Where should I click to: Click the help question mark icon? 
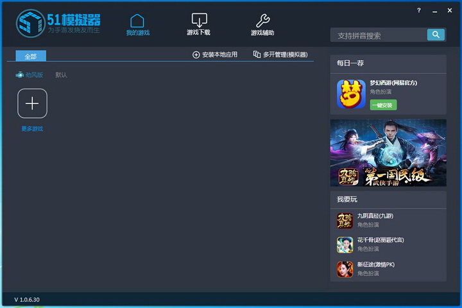click(x=418, y=10)
